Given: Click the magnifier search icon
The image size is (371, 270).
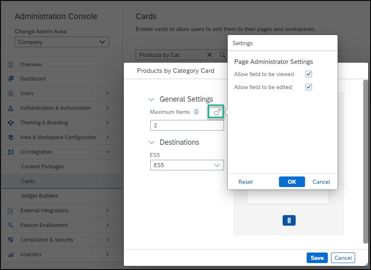Looking at the screenshot, I should (222, 55).
